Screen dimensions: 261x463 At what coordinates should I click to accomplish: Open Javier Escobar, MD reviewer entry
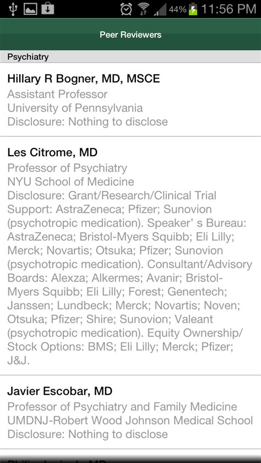(x=130, y=412)
